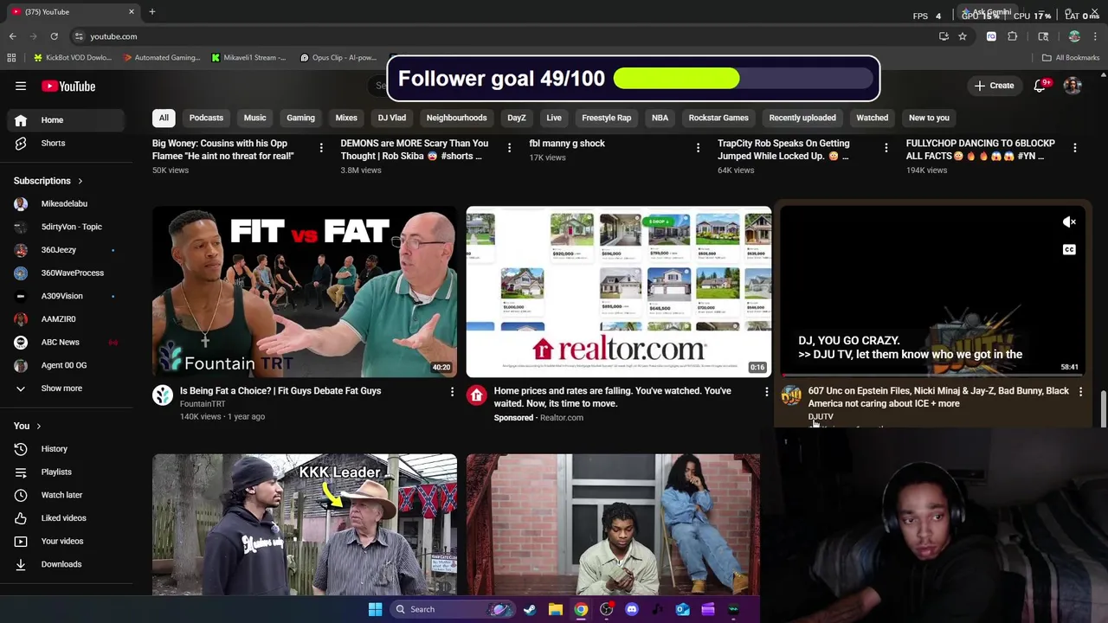Open the notifications bell

1040,86
